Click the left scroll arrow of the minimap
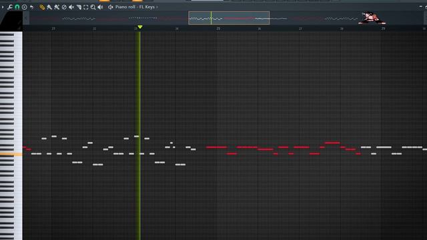The image size is (427, 240). [26, 18]
